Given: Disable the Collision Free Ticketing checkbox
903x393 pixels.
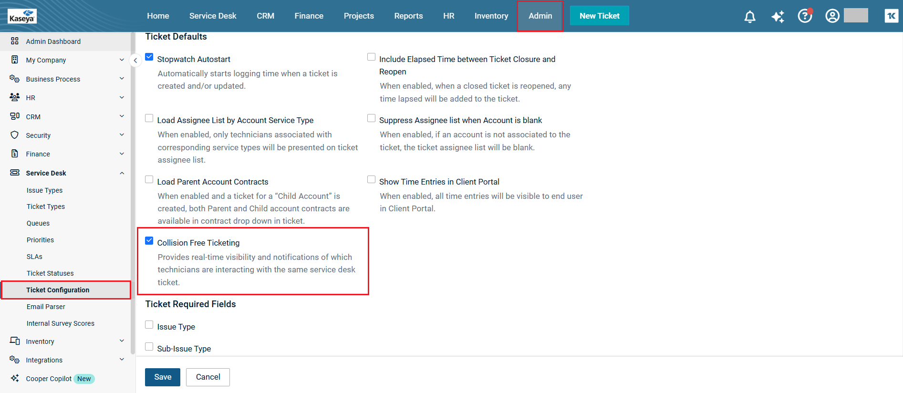Looking at the screenshot, I should [149, 241].
